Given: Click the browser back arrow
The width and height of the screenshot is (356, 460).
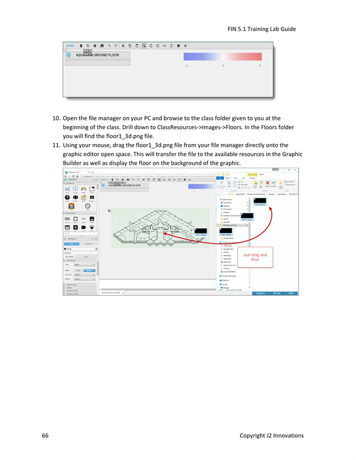Looking at the screenshot, I should pos(65,176).
